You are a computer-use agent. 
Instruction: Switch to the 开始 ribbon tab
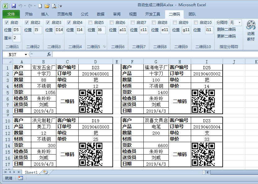[28, 14]
